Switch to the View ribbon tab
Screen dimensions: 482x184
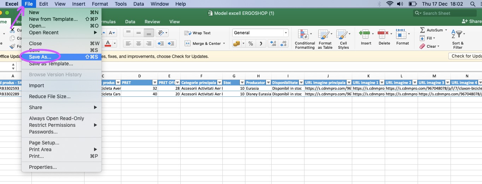(x=174, y=22)
